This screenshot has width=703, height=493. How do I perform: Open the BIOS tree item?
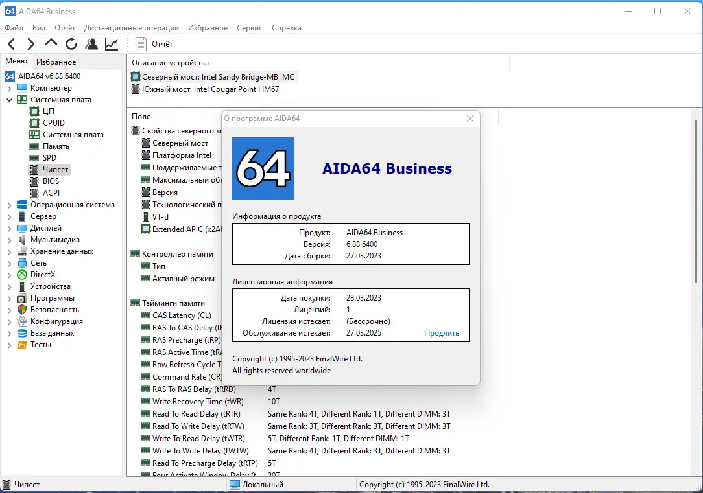pyautogui.click(x=51, y=181)
